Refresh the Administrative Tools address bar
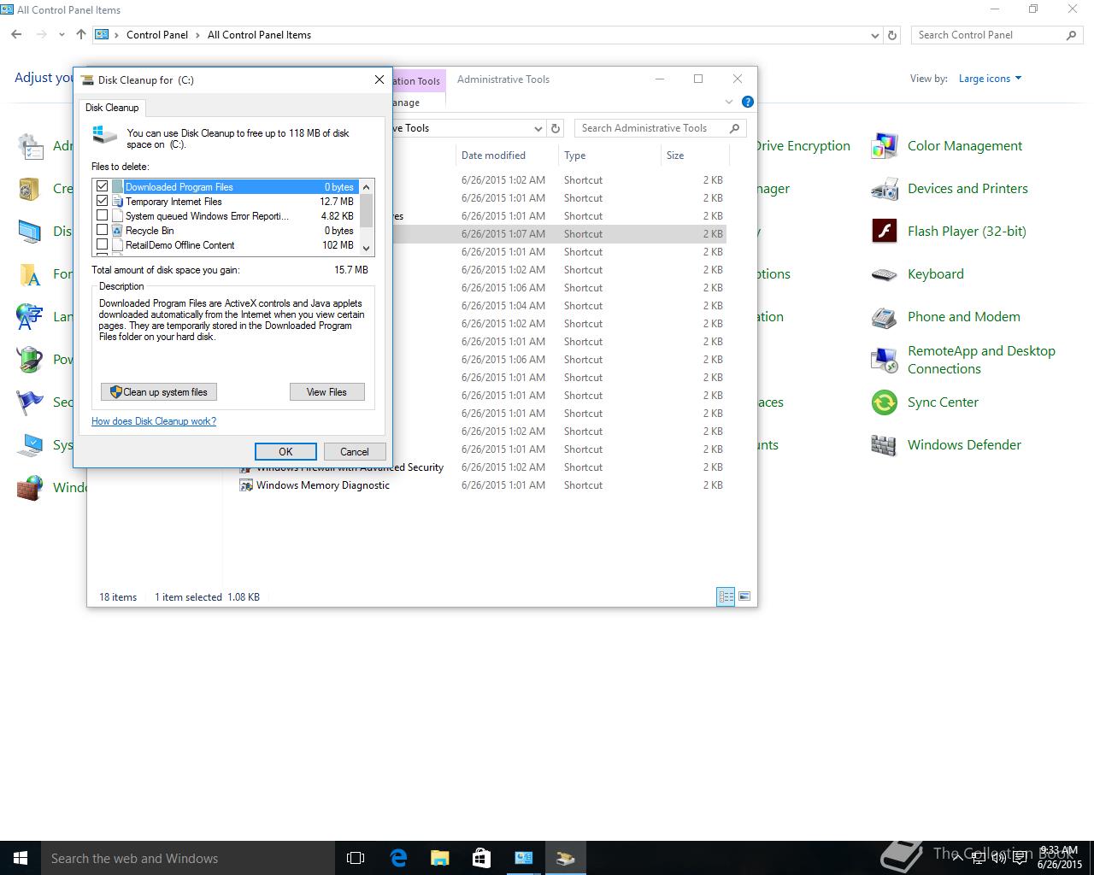Image resolution: width=1094 pixels, height=875 pixels. (x=556, y=128)
